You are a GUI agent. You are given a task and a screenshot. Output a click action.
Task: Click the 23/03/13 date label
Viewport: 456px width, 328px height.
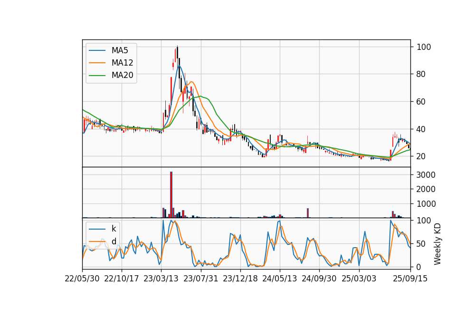pyautogui.click(x=161, y=279)
